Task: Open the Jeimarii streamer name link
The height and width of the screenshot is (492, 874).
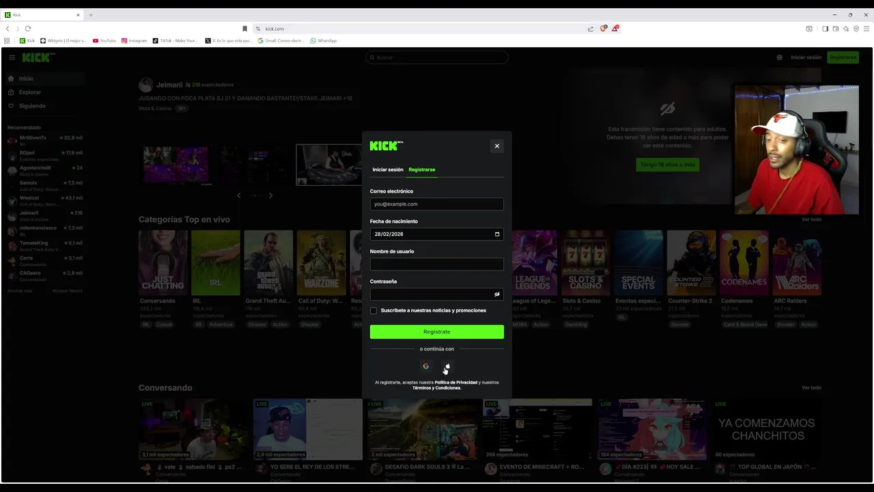Action: pos(169,85)
